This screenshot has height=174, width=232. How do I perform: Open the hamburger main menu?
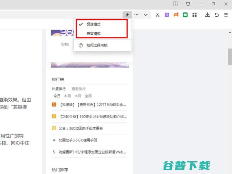pyautogui.click(x=226, y=15)
